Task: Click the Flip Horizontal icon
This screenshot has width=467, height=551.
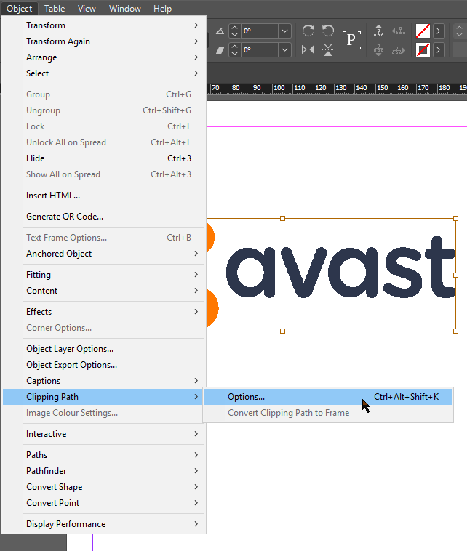Action: point(308,49)
